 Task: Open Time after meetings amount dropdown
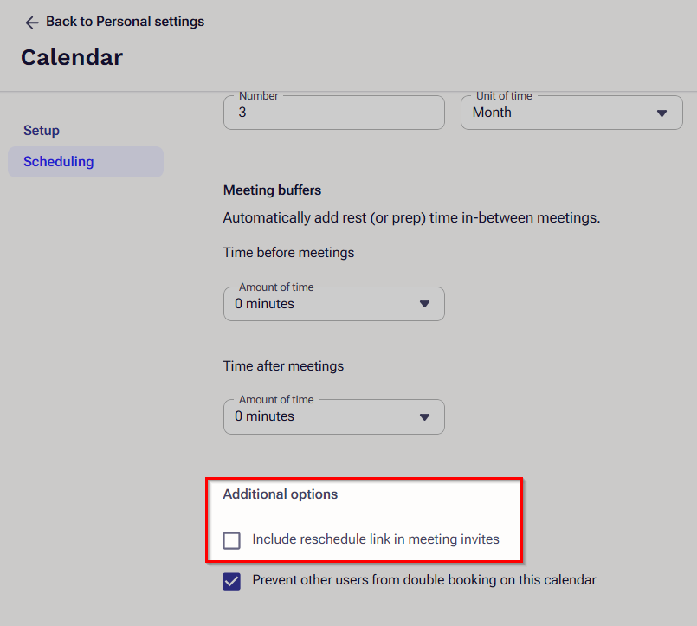click(x=334, y=416)
